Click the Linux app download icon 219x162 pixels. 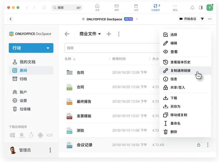[x=31, y=135]
